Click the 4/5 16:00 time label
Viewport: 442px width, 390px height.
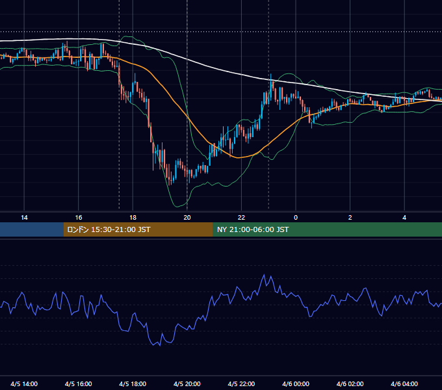point(79,383)
